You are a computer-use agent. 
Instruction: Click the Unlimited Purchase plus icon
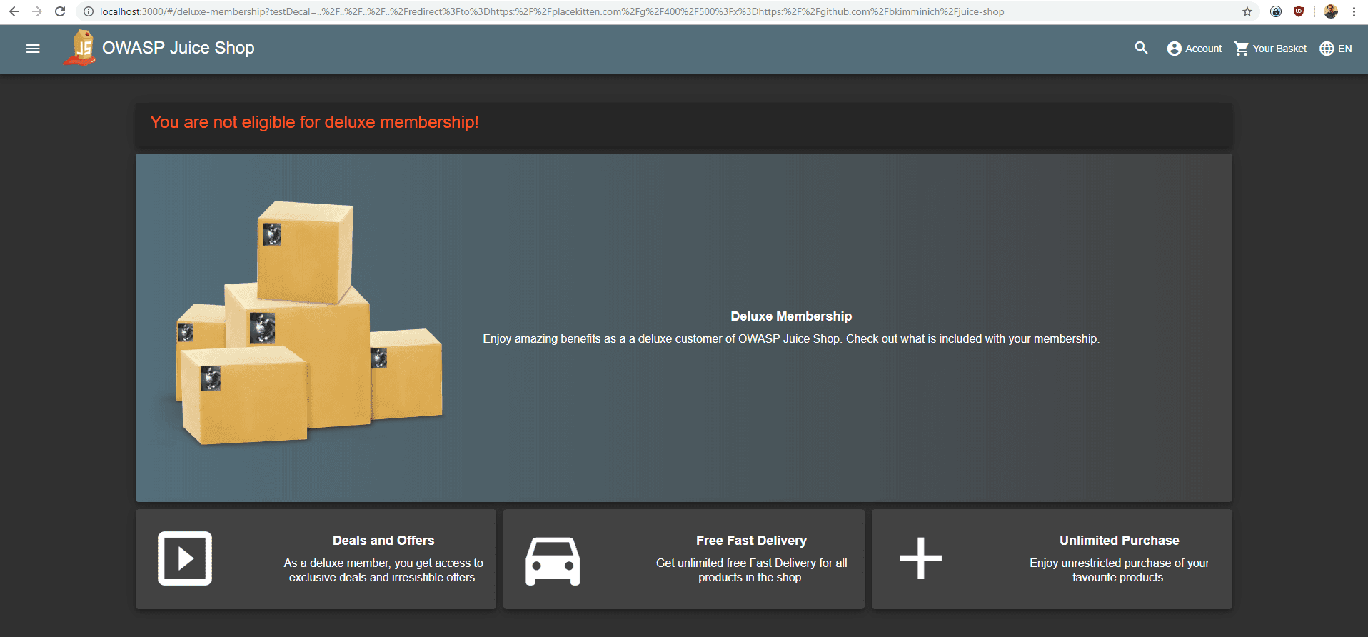pyautogui.click(x=921, y=558)
